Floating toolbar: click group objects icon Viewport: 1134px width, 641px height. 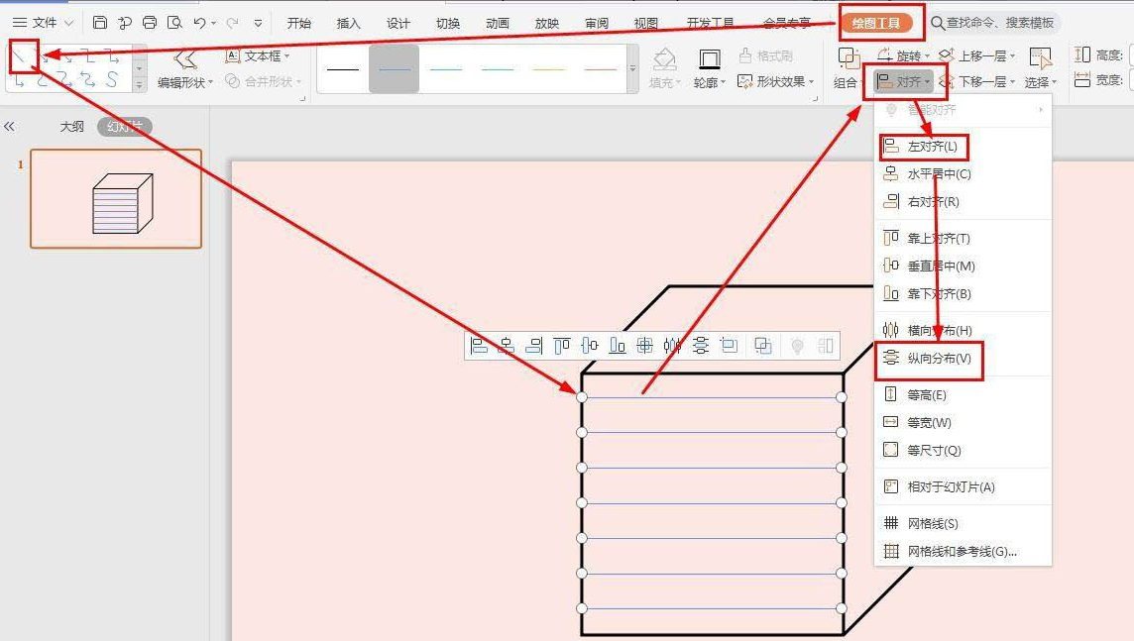pos(762,346)
